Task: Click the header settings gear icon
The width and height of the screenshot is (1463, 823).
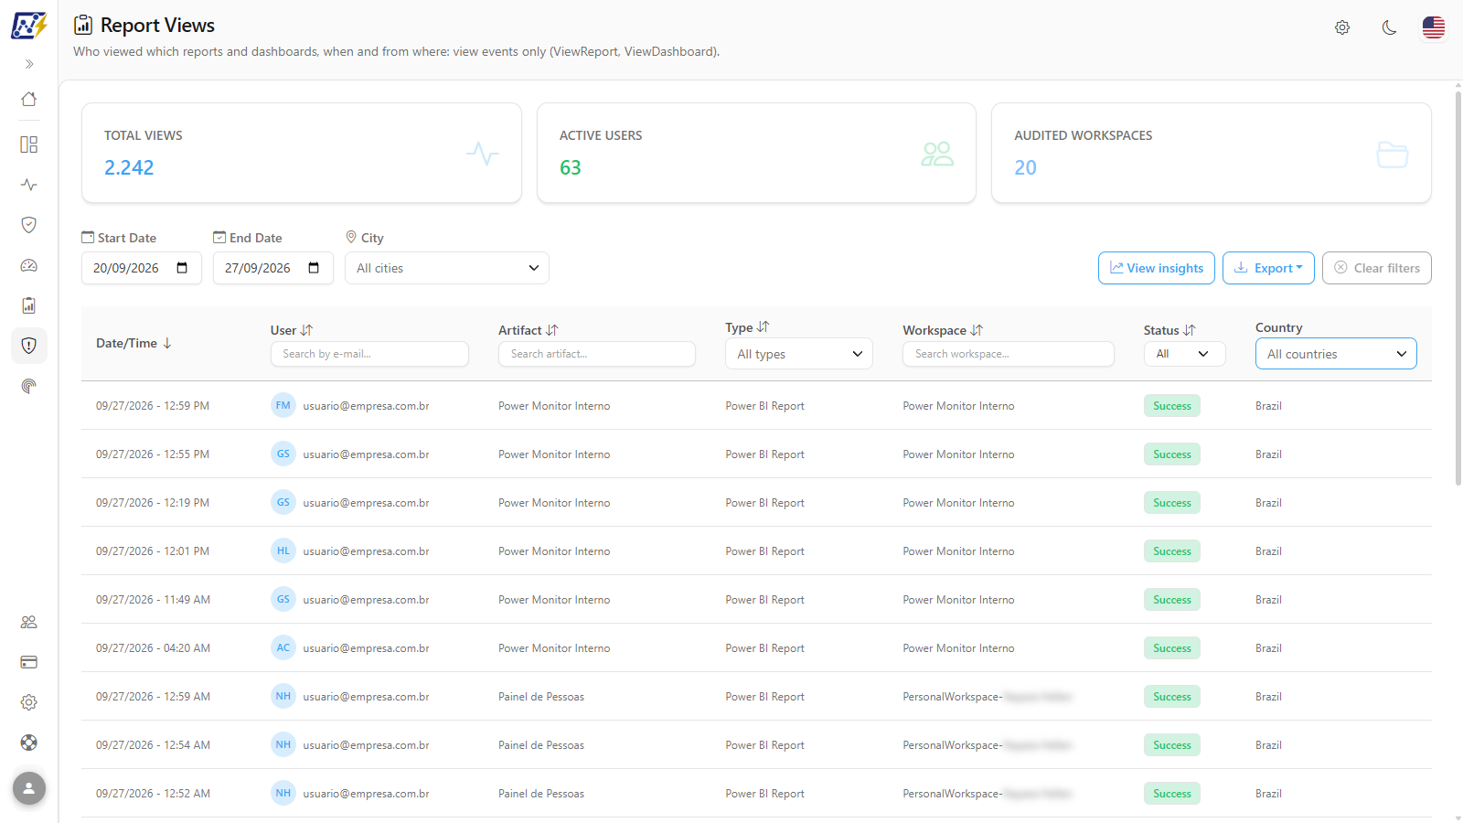Action: click(x=1342, y=27)
